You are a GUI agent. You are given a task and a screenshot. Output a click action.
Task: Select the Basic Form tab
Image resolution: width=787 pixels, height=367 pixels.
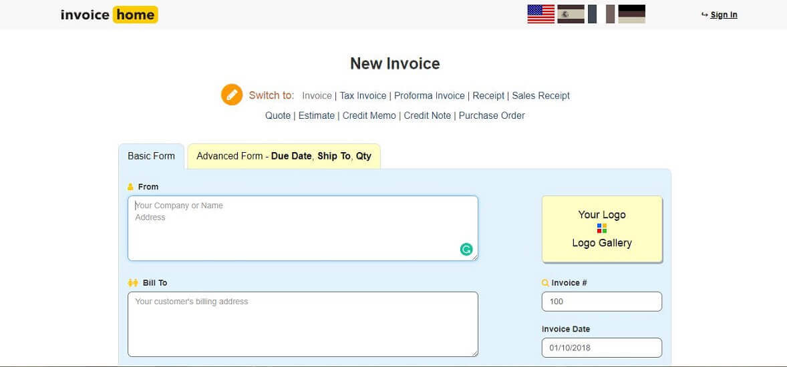click(x=151, y=156)
